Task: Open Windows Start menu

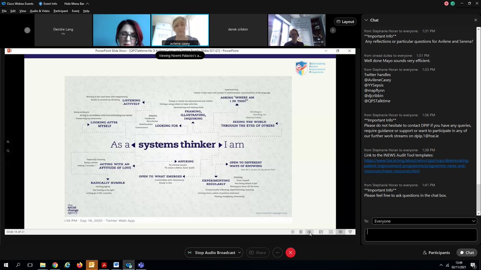Action: click(x=6, y=265)
